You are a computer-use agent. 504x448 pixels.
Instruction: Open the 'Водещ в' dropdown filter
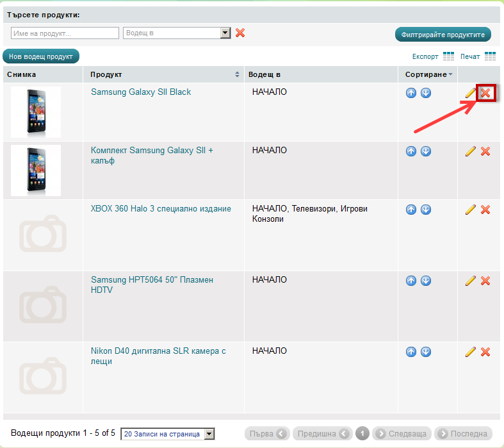(225, 33)
